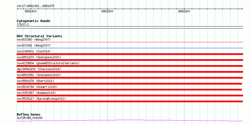Click the red bar under nsv6502651
Image resolution: width=251 pixels, height=124 pixels.
130,78
